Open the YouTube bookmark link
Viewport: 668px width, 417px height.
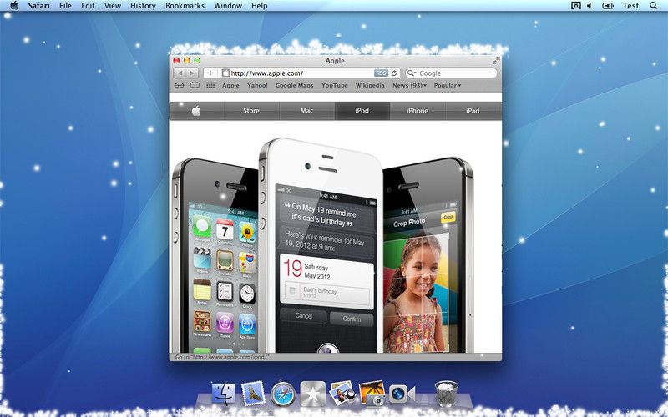pos(335,86)
